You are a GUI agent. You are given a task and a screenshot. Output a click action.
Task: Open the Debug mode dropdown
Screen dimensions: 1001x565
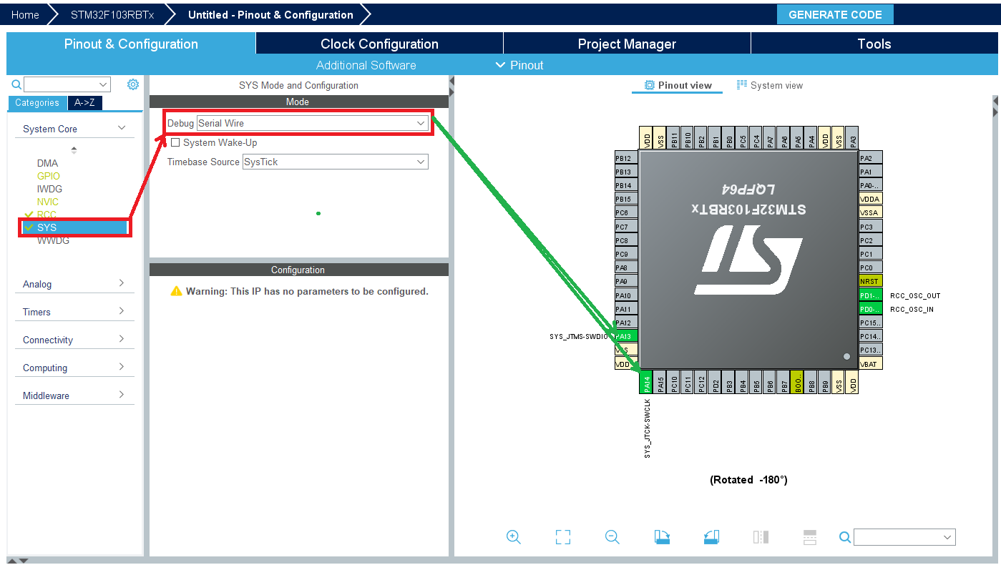[x=313, y=123]
